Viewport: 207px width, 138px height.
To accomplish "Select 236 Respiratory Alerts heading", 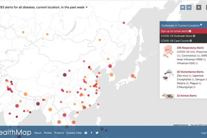I will [x=190, y=48].
